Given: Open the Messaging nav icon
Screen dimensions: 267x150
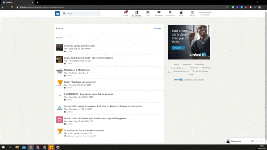Looking at the screenshot, I should (x=159, y=14).
